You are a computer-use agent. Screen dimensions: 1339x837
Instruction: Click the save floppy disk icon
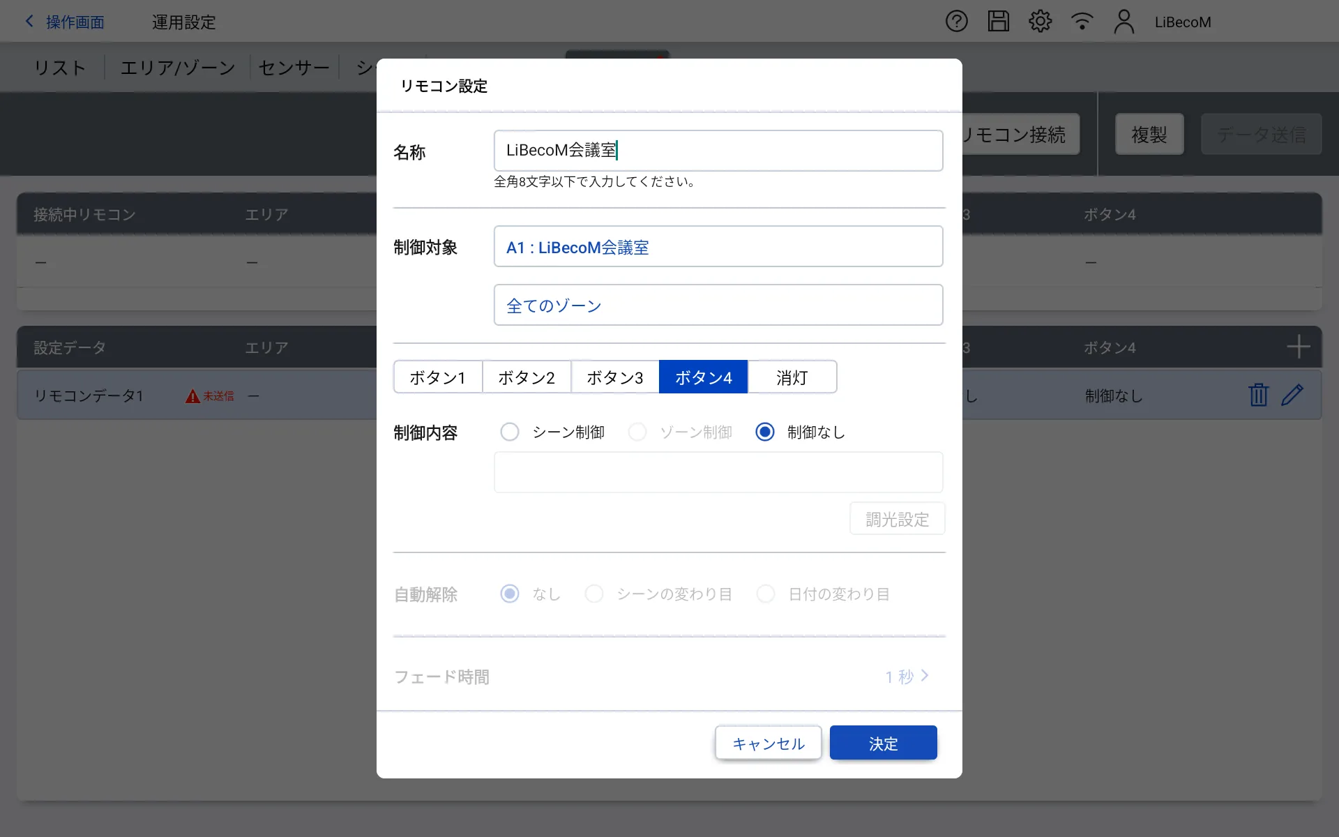click(x=998, y=22)
